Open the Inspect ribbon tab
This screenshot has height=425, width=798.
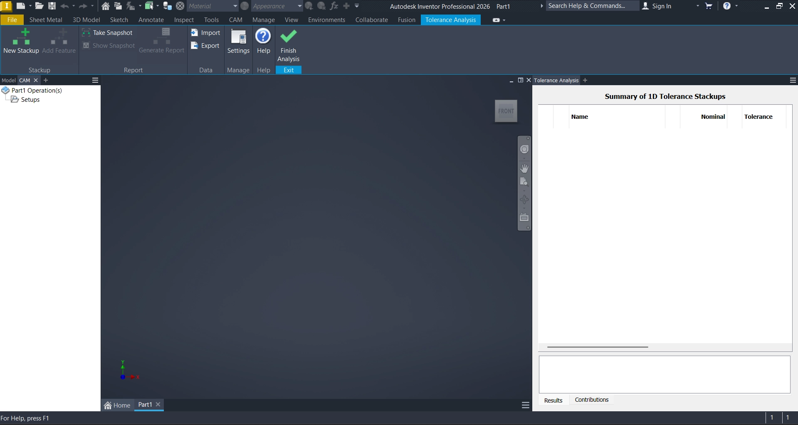(184, 20)
